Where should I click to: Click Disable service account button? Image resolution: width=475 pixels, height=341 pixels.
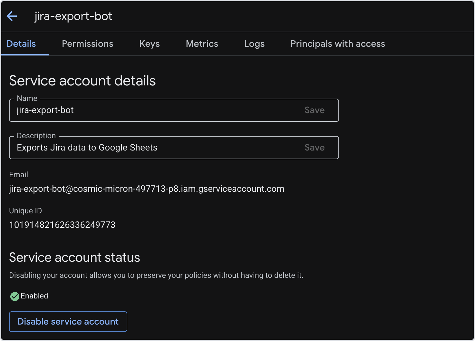click(68, 322)
